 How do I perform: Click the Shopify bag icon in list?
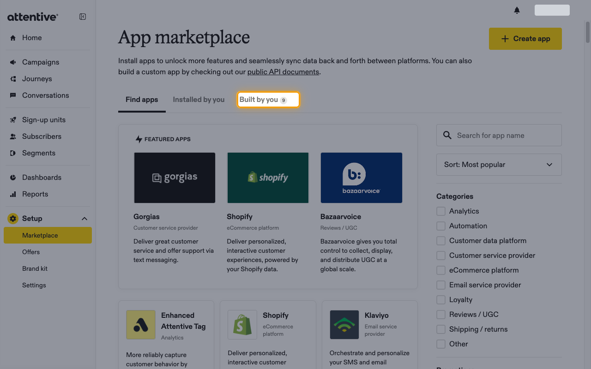[242, 325]
